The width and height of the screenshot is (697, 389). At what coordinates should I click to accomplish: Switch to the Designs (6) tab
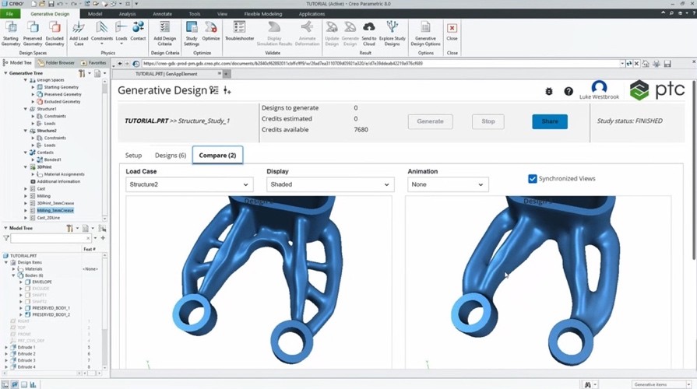click(171, 156)
